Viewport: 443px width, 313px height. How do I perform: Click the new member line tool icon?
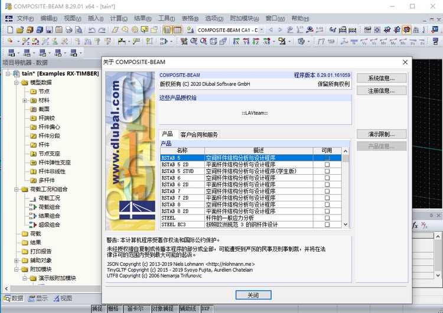coord(26,41)
